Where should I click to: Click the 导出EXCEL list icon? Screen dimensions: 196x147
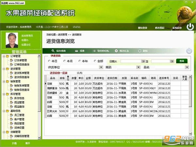(94, 51)
